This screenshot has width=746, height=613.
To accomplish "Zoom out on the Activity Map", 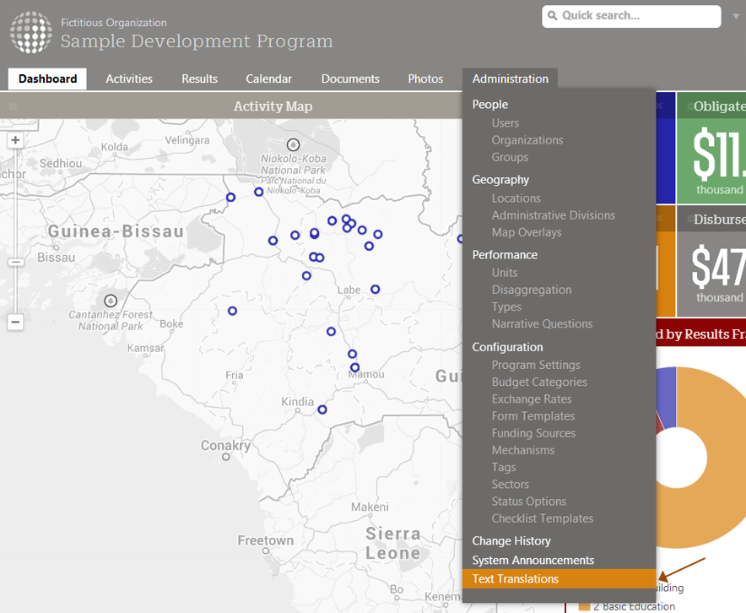I will [x=15, y=322].
